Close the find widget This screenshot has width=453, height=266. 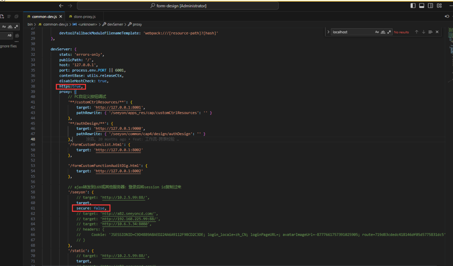[x=437, y=32]
